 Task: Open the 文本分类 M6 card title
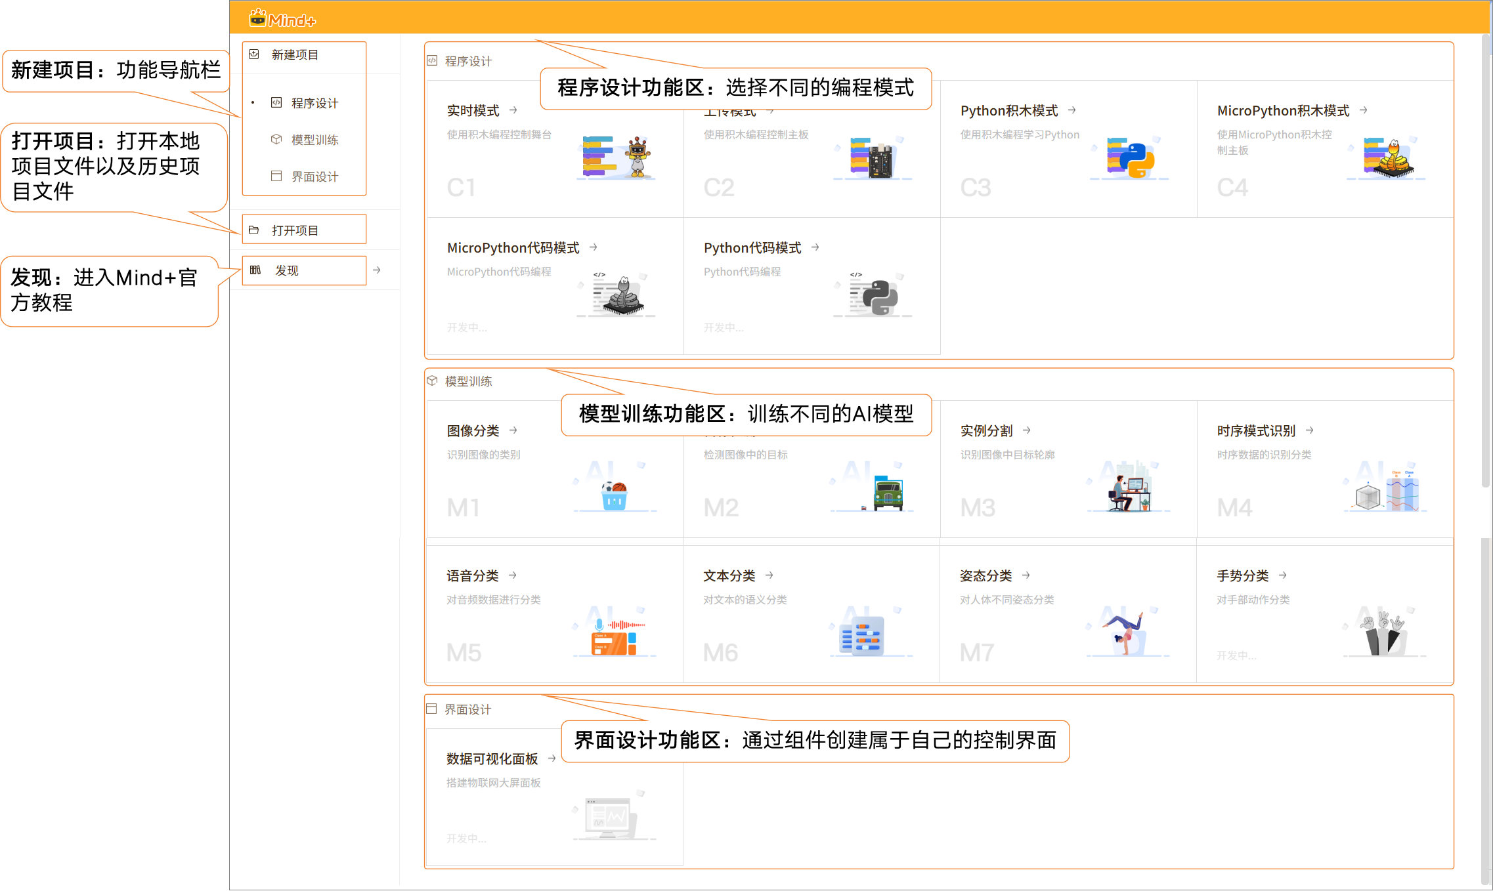coord(729,575)
